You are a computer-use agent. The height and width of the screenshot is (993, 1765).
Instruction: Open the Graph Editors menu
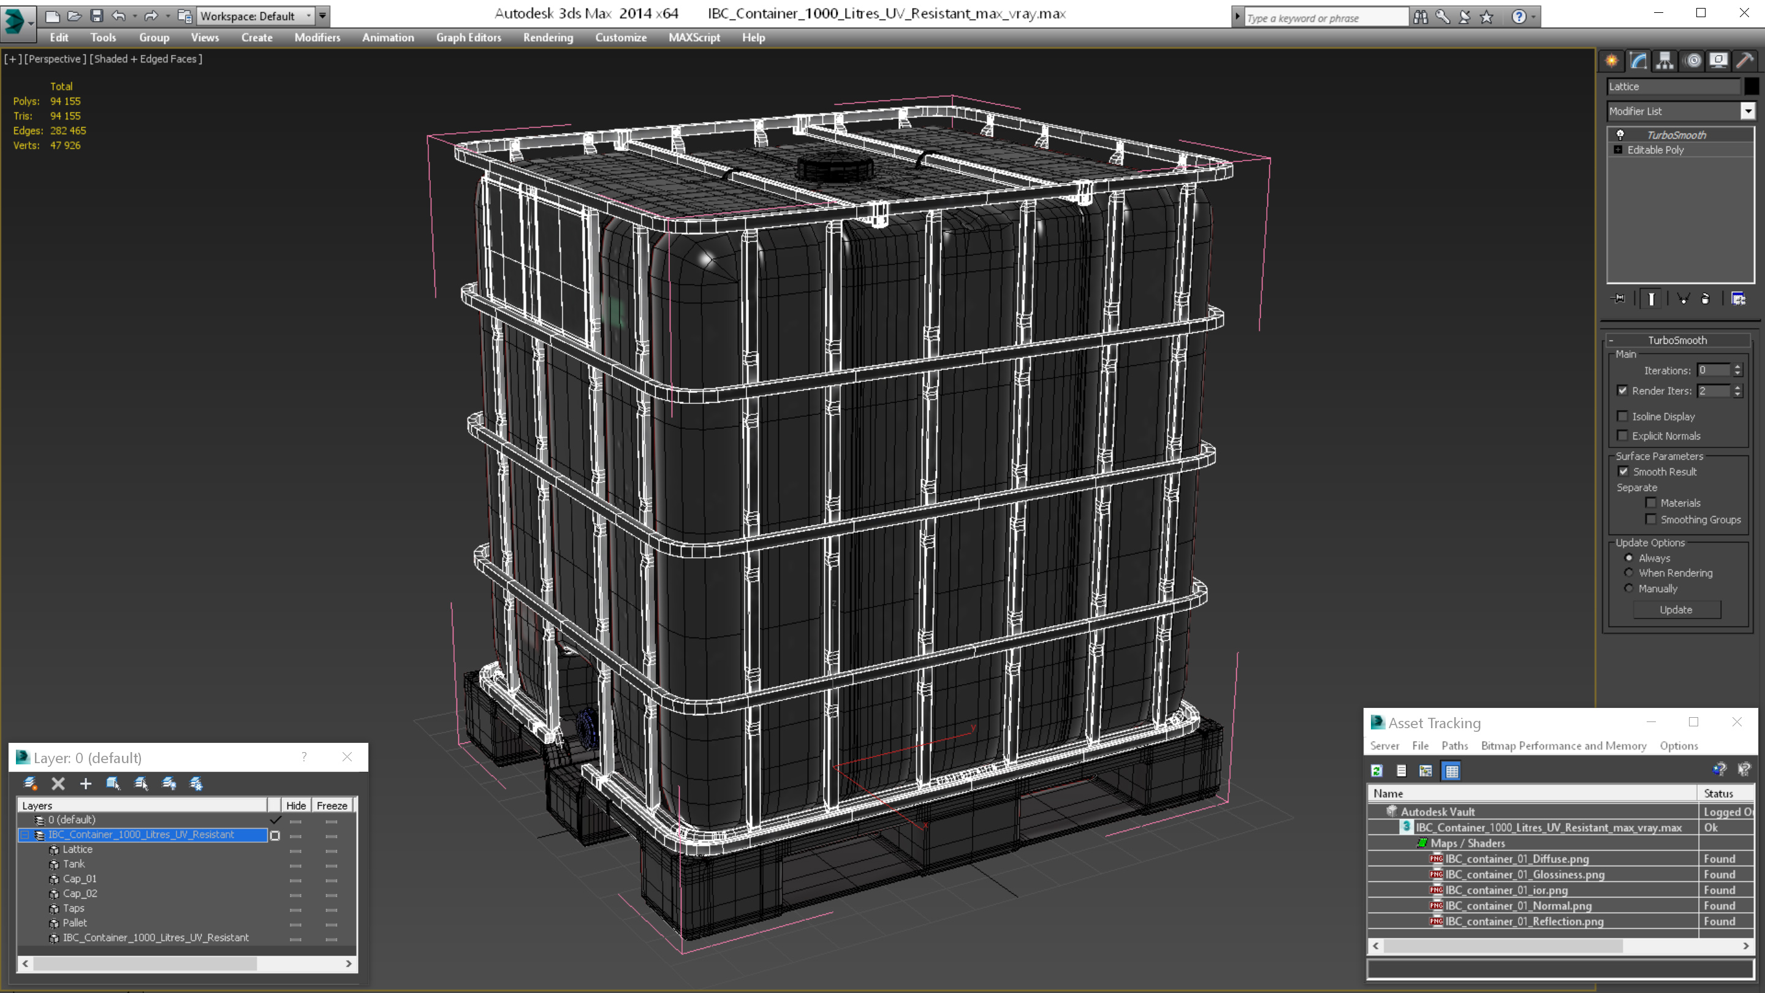(x=469, y=37)
